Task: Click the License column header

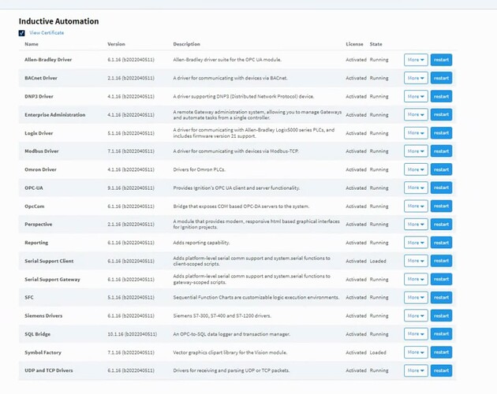Action: click(x=354, y=44)
